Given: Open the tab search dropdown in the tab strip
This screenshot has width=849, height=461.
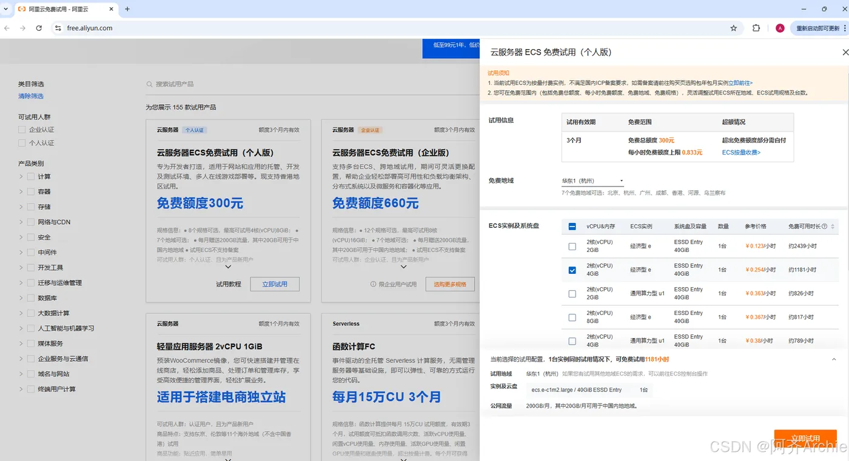Looking at the screenshot, I should pos(6,9).
